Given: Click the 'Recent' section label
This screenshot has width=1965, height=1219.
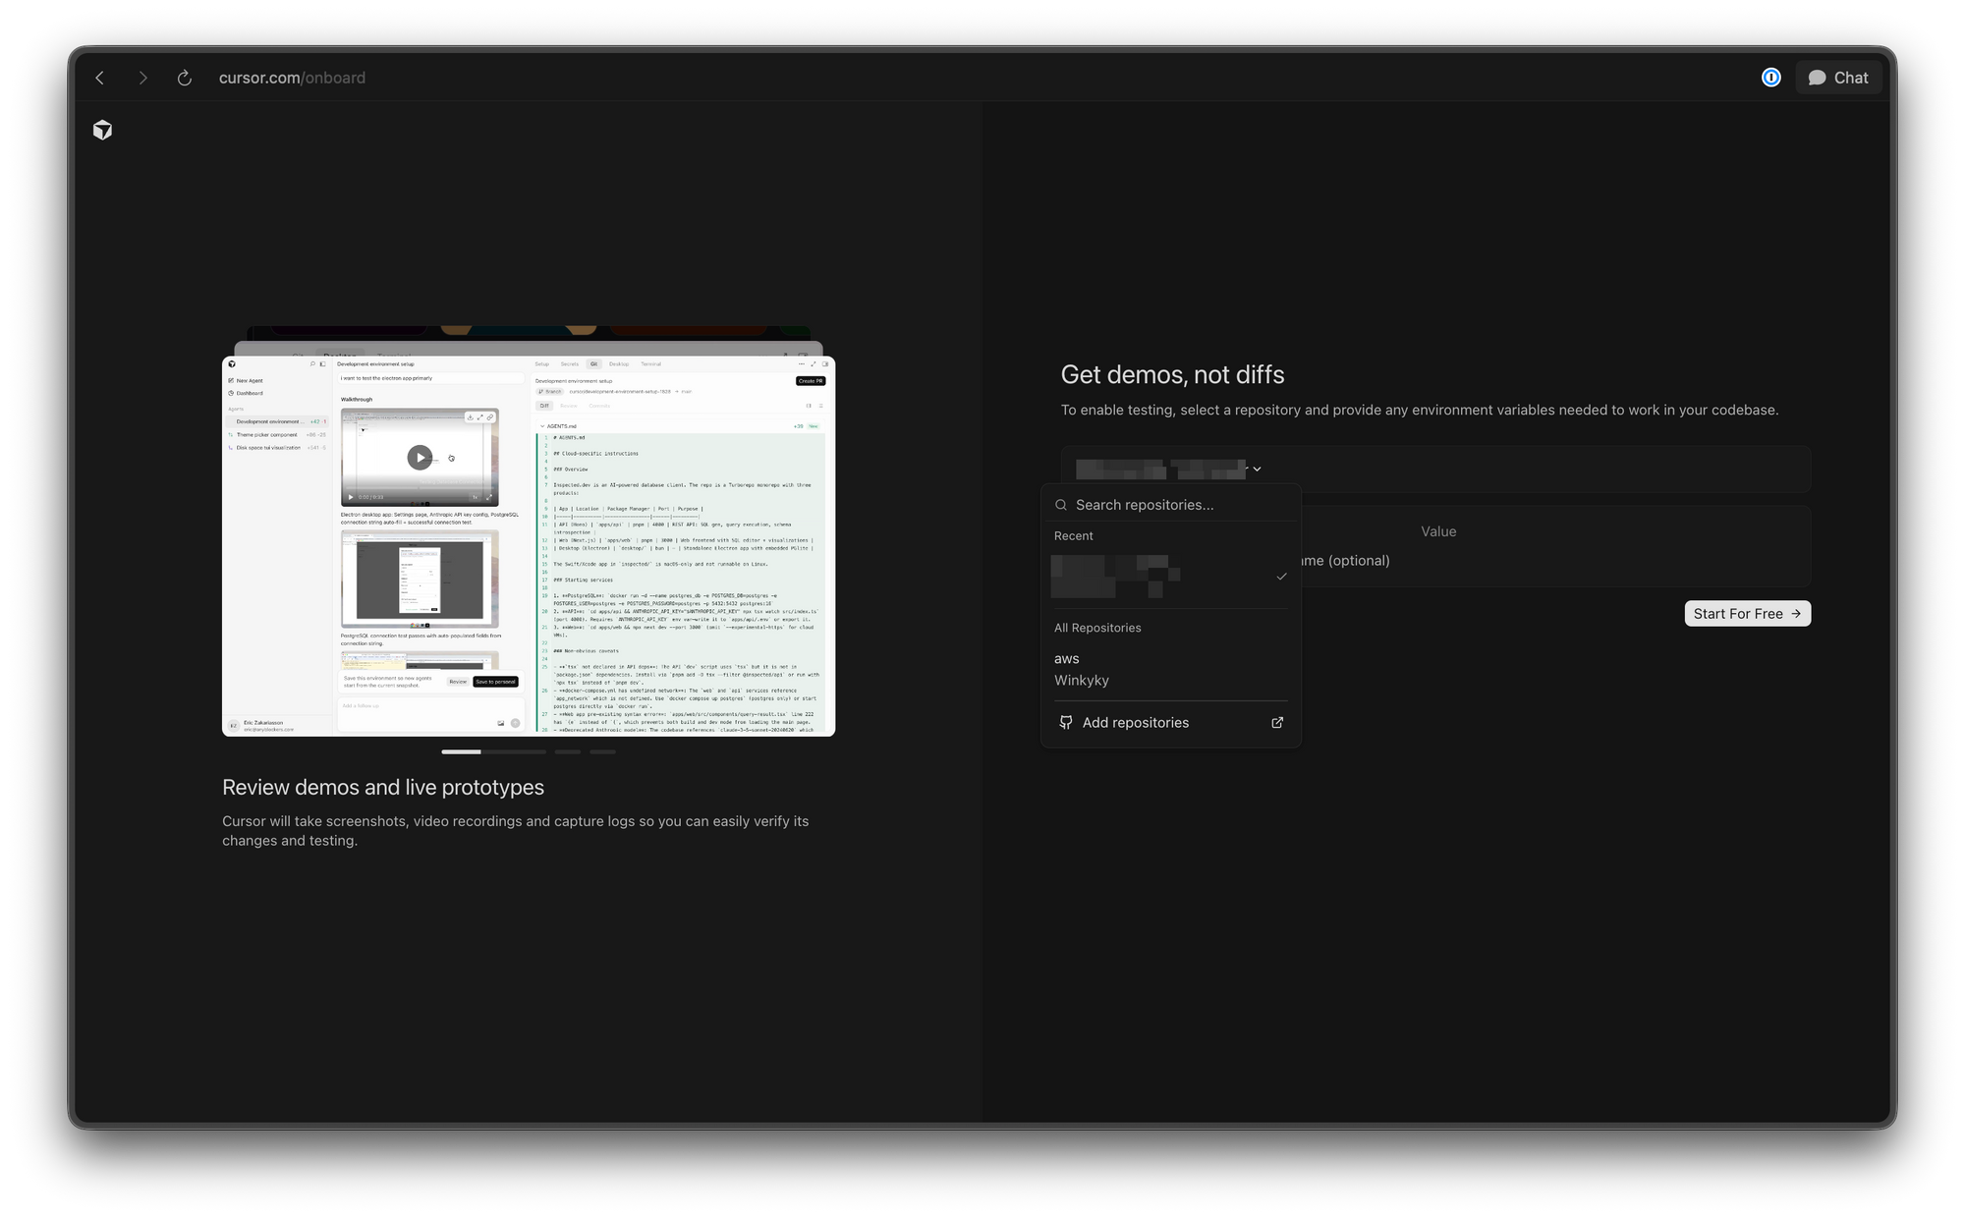Looking at the screenshot, I should point(1073,535).
